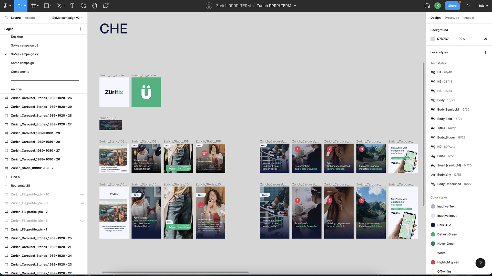This screenshot has width=492, height=276.
Task: Select the Hand tool
Action: point(94,6)
